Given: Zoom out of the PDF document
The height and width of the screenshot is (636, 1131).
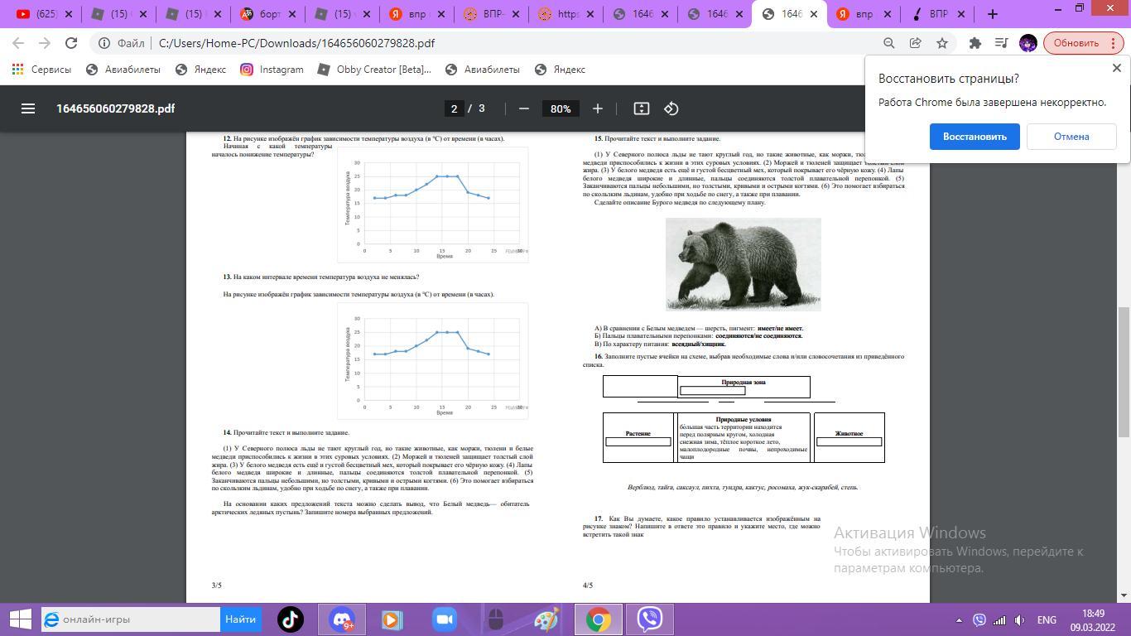Looking at the screenshot, I should coord(523,108).
